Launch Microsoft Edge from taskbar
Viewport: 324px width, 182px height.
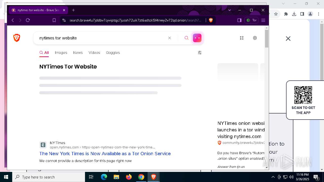(x=104, y=177)
